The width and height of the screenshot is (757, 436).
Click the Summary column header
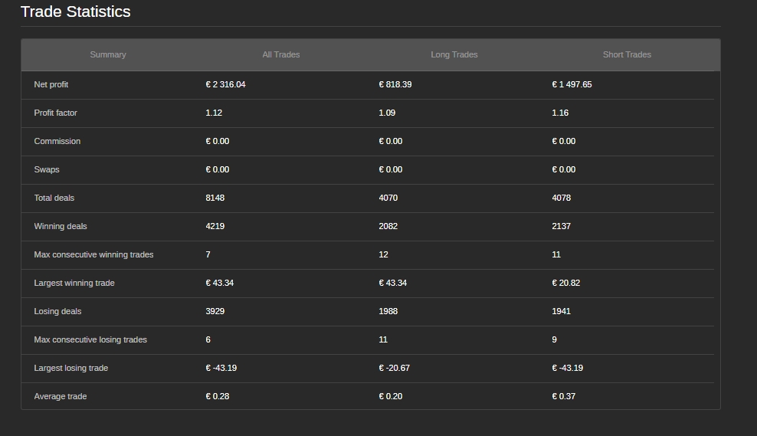coord(107,54)
